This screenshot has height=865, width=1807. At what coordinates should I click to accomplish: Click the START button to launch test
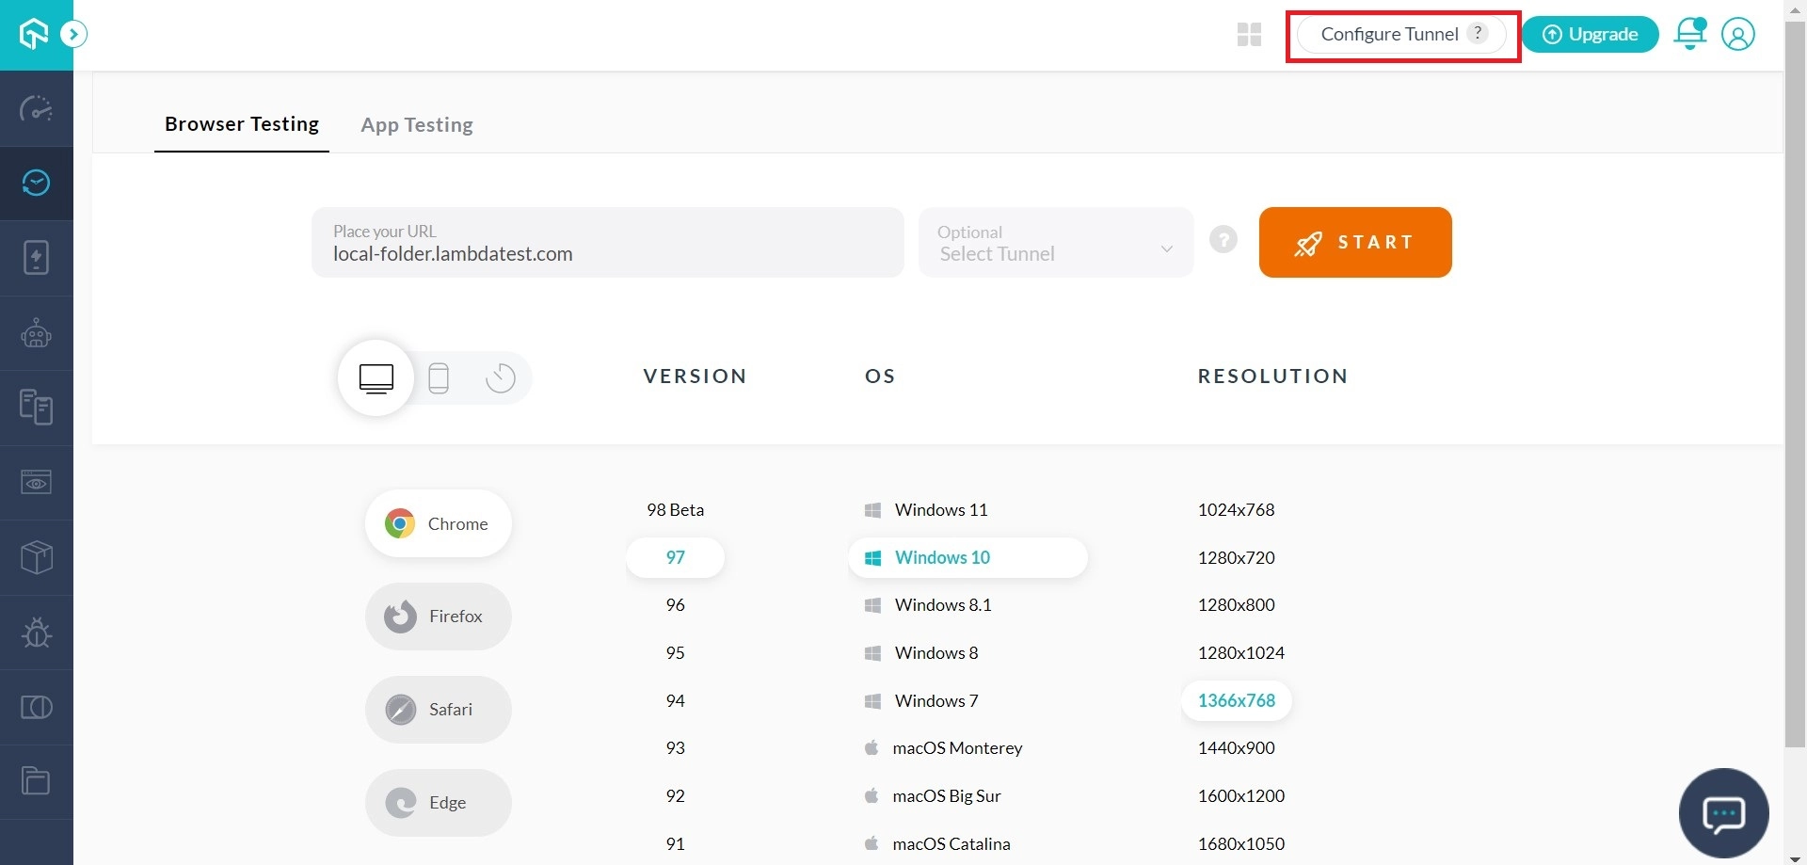point(1355,242)
